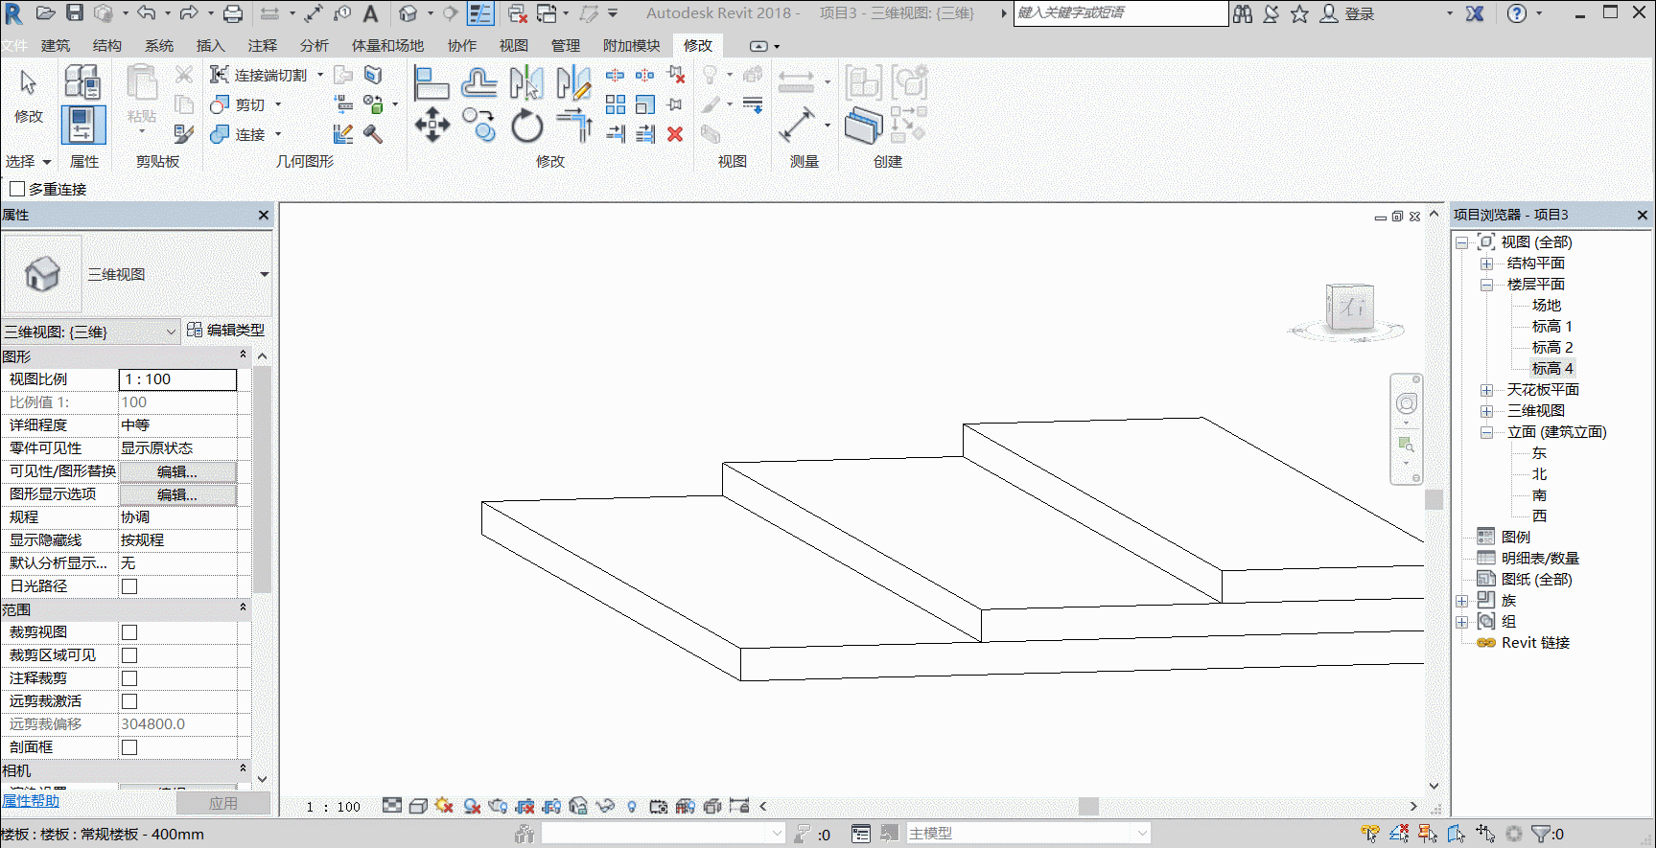Click 编辑 button for 可见性/图形替换
Viewport: 1656px width, 848px height.
click(177, 471)
